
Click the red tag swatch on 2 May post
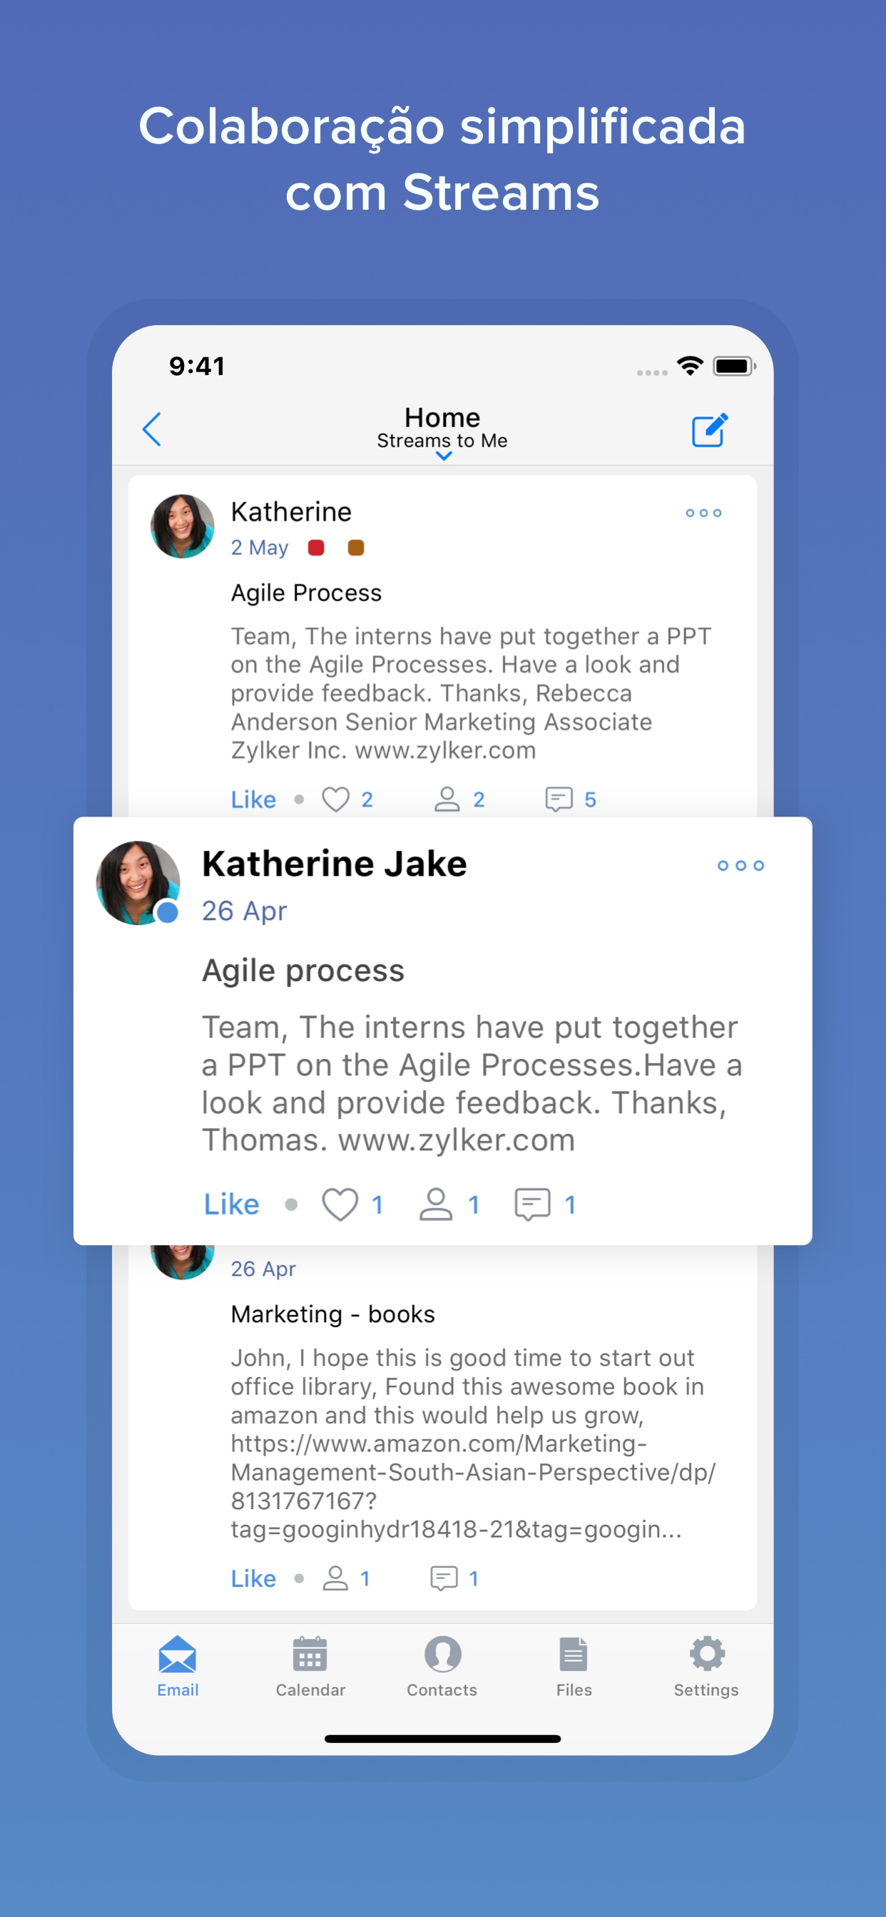[x=316, y=548]
